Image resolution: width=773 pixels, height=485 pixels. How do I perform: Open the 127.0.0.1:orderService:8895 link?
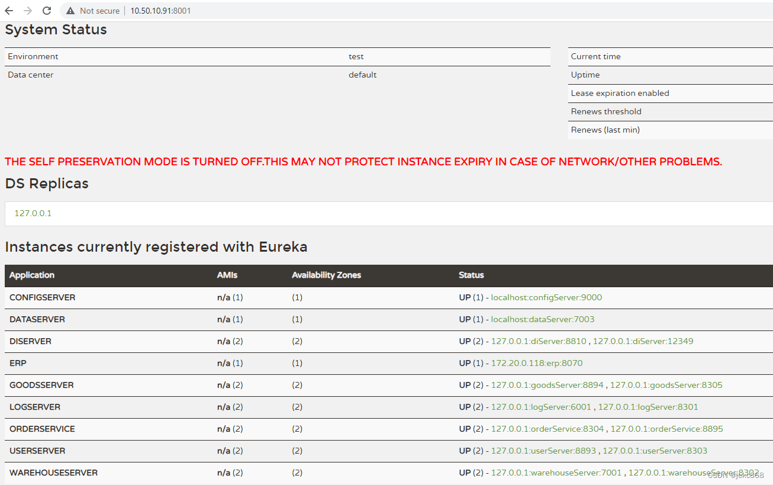coord(667,429)
